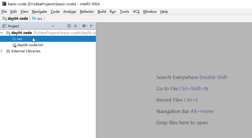Open the Edit menu
Screen dimensions: 252x138
pos(13,11)
